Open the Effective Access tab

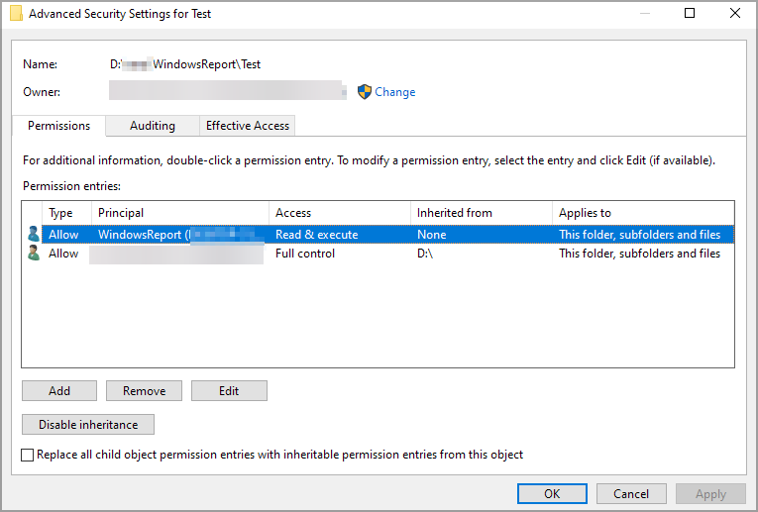click(247, 126)
